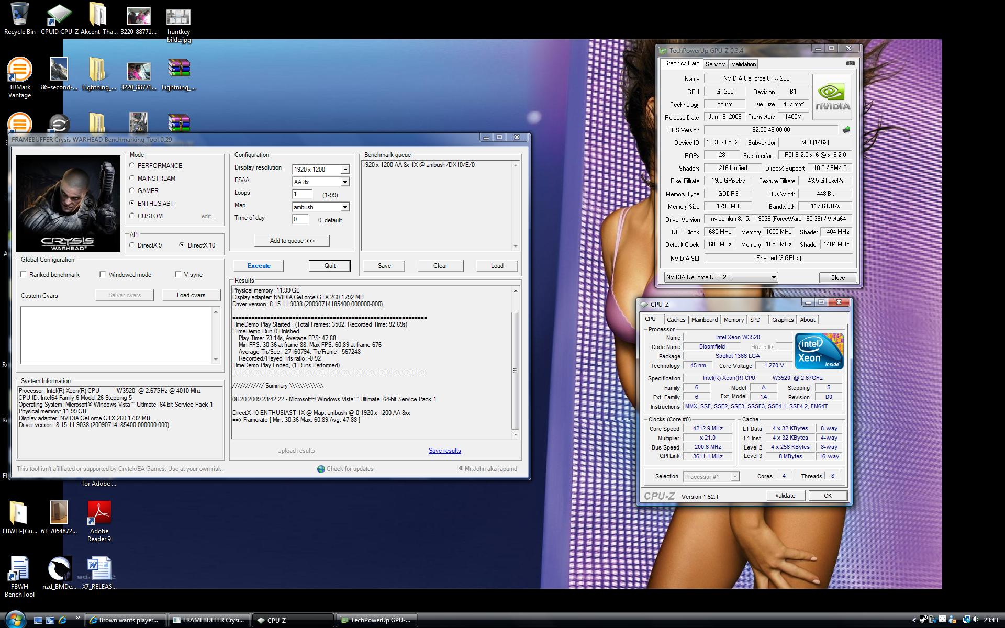Open the Windows Start orb
1005x628 pixels.
[15, 620]
